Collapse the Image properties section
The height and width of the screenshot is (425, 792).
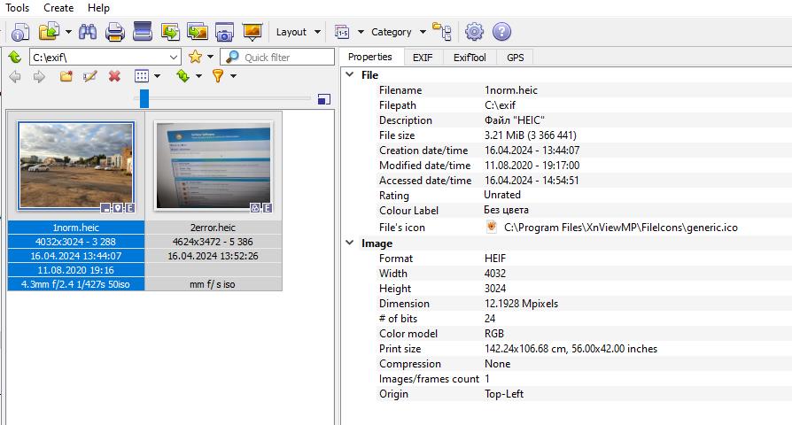tap(348, 243)
